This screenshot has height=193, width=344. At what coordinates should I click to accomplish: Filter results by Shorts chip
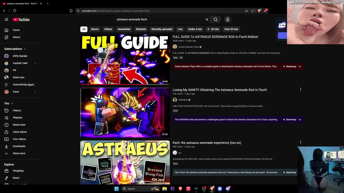click(x=95, y=29)
